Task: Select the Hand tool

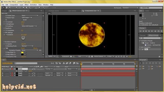Action: pyautogui.click(x=7, y=7)
